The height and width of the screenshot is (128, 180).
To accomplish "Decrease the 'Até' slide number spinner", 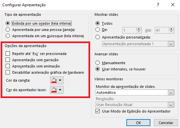I will pos(171,32).
